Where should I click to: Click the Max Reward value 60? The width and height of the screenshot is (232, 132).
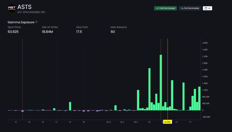click(x=113, y=31)
